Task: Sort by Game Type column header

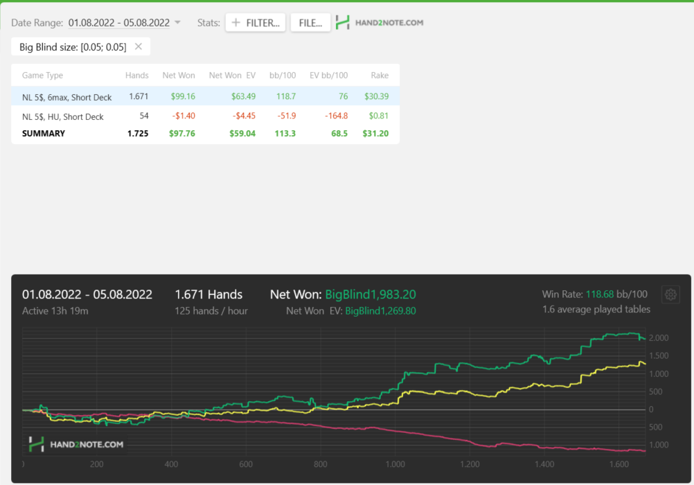Action: pos(42,76)
